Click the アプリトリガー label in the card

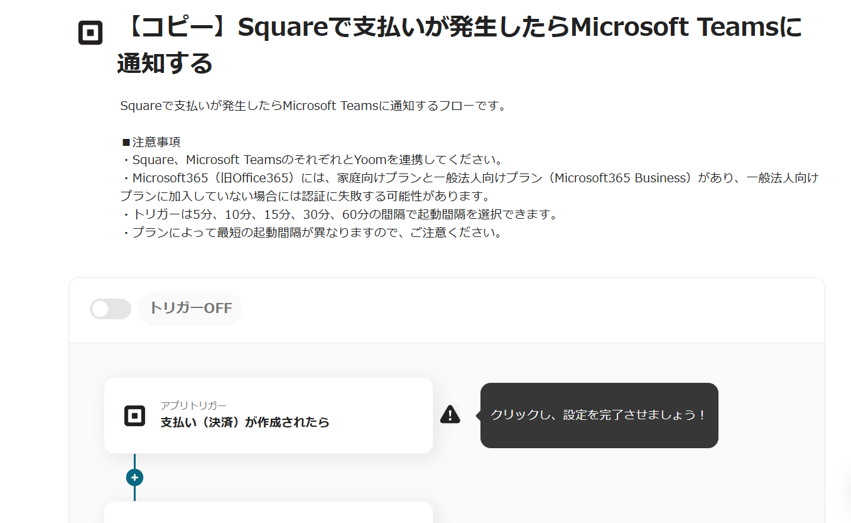(x=193, y=405)
